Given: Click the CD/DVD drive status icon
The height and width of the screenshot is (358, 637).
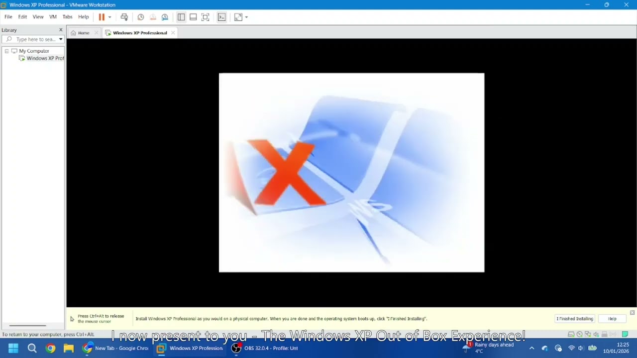Looking at the screenshot, I should [x=579, y=334].
